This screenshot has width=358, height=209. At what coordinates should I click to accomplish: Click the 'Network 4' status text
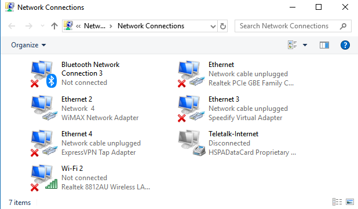78,109
